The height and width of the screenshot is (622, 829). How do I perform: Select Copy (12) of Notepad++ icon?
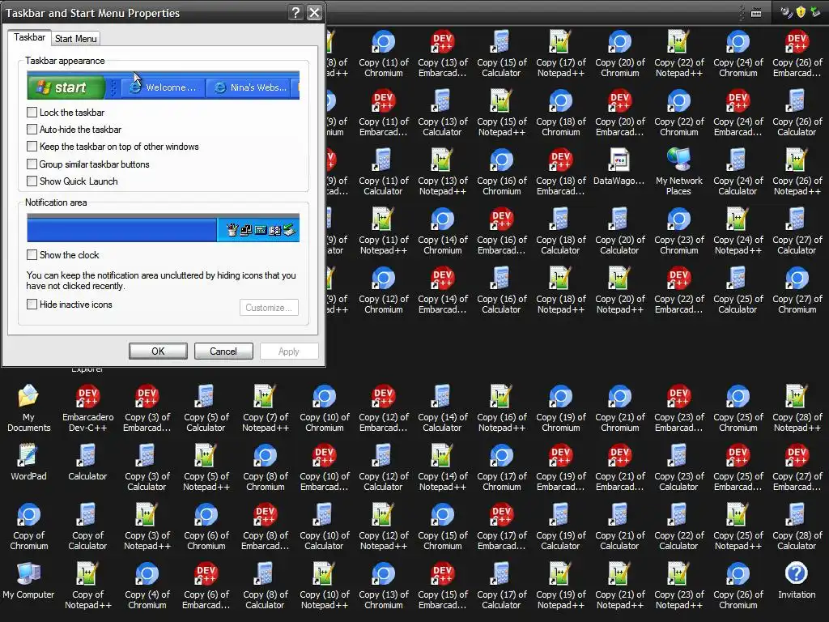point(384,526)
